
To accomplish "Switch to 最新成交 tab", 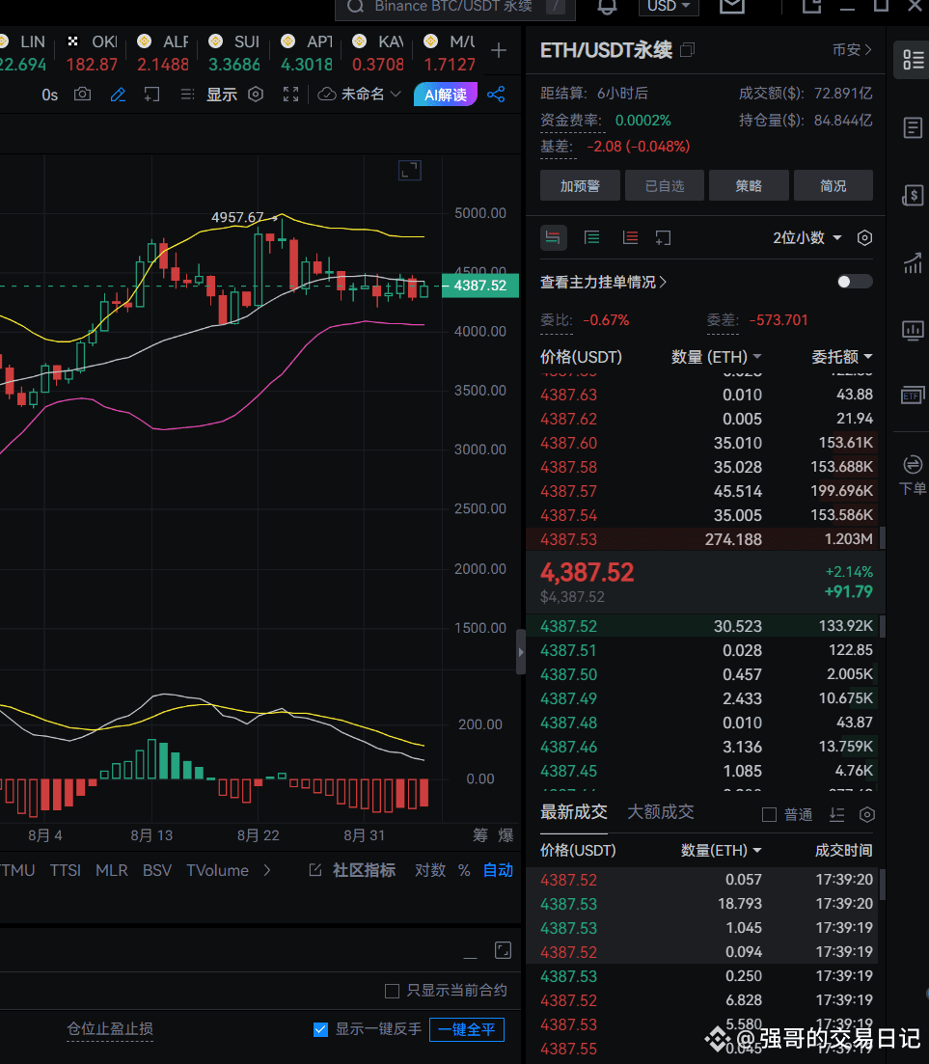I will (573, 811).
